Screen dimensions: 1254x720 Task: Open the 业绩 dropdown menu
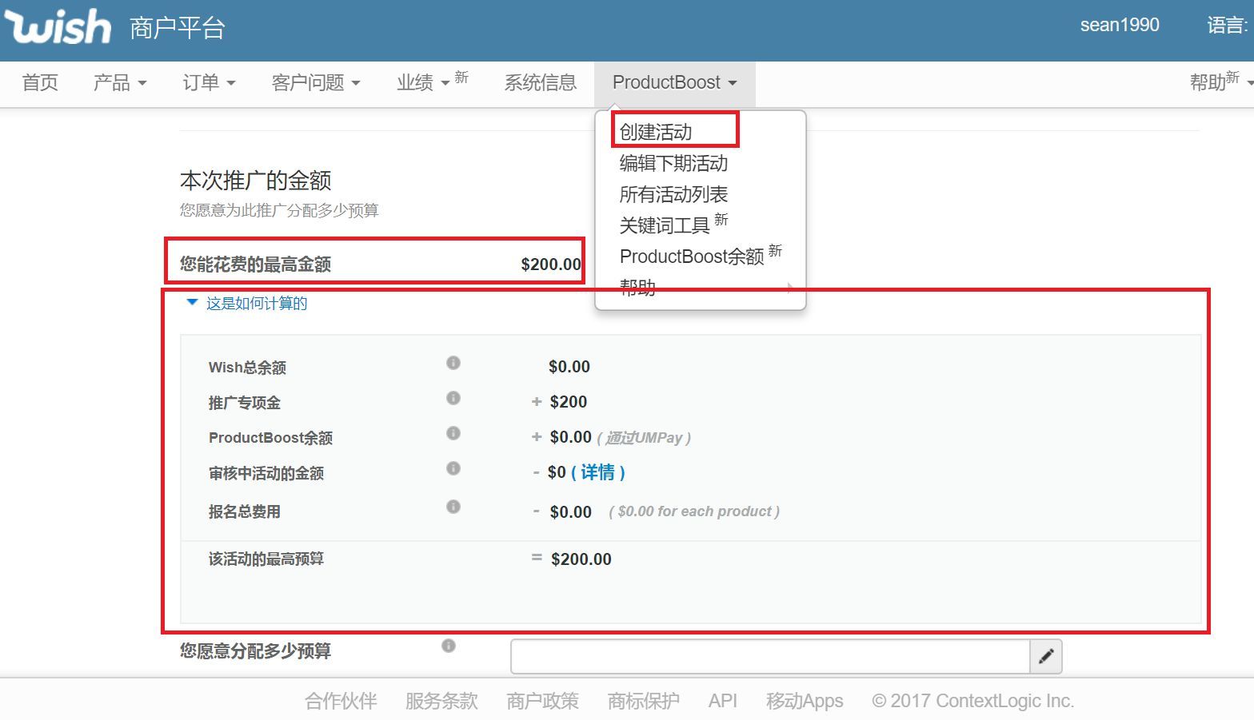pyautogui.click(x=423, y=82)
